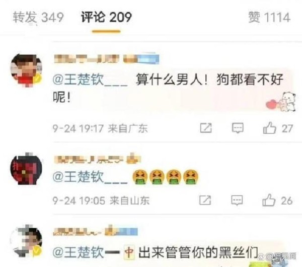This screenshot has width=302, height=267.
Task: Open reply on 19:05 Shandong comment
Action: click(237, 201)
